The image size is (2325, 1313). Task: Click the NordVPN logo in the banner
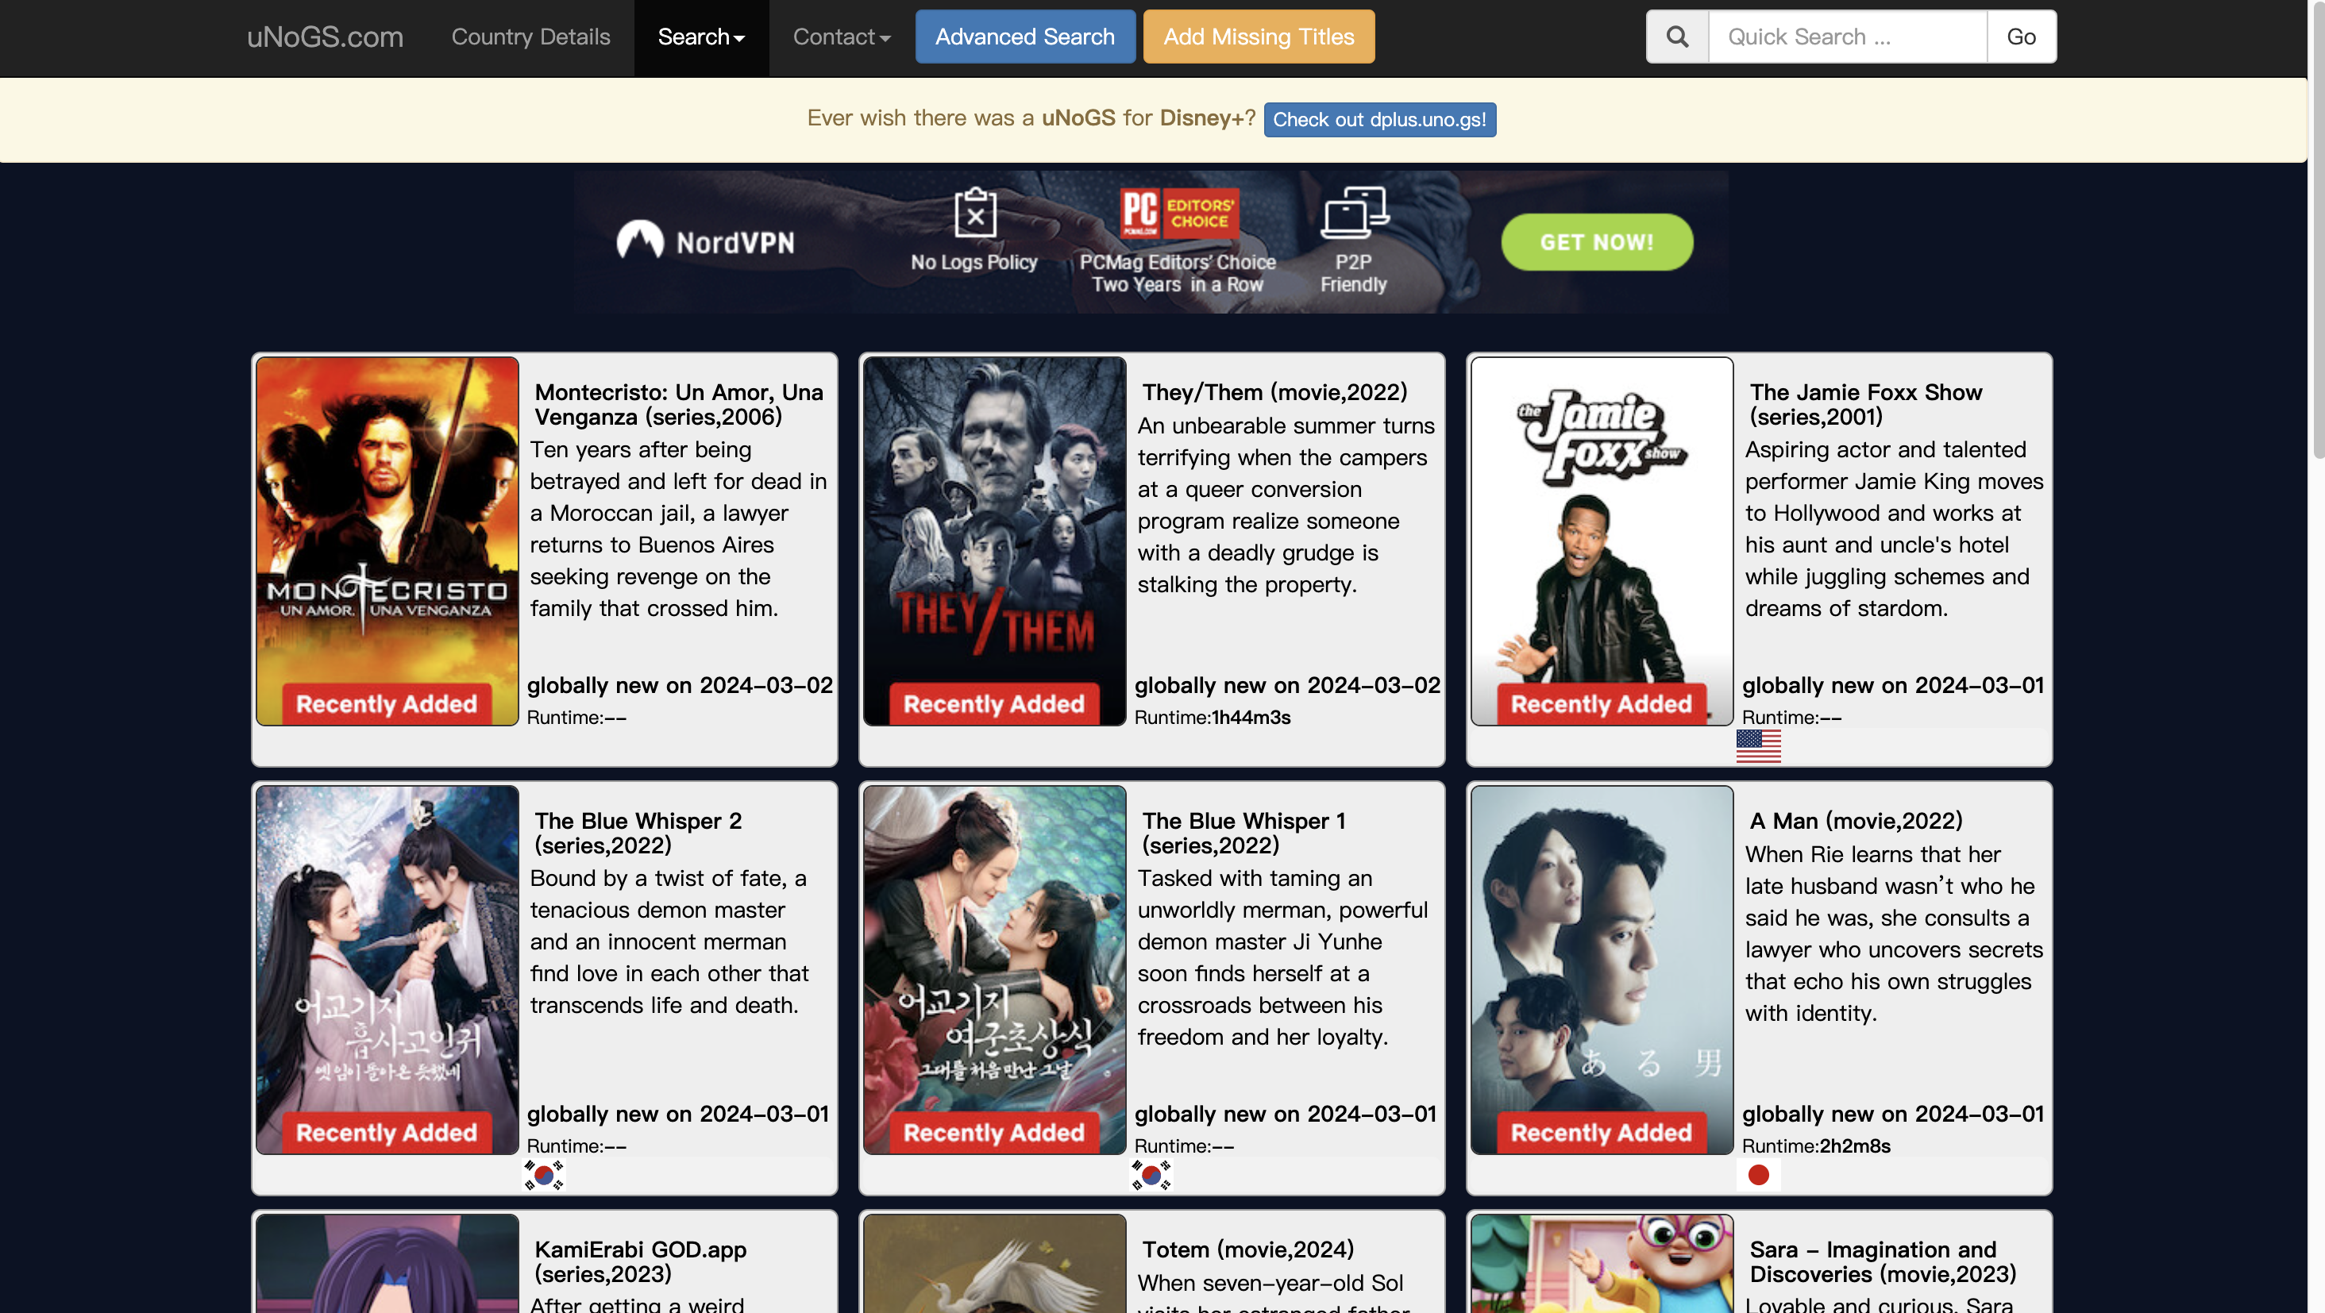tap(705, 241)
